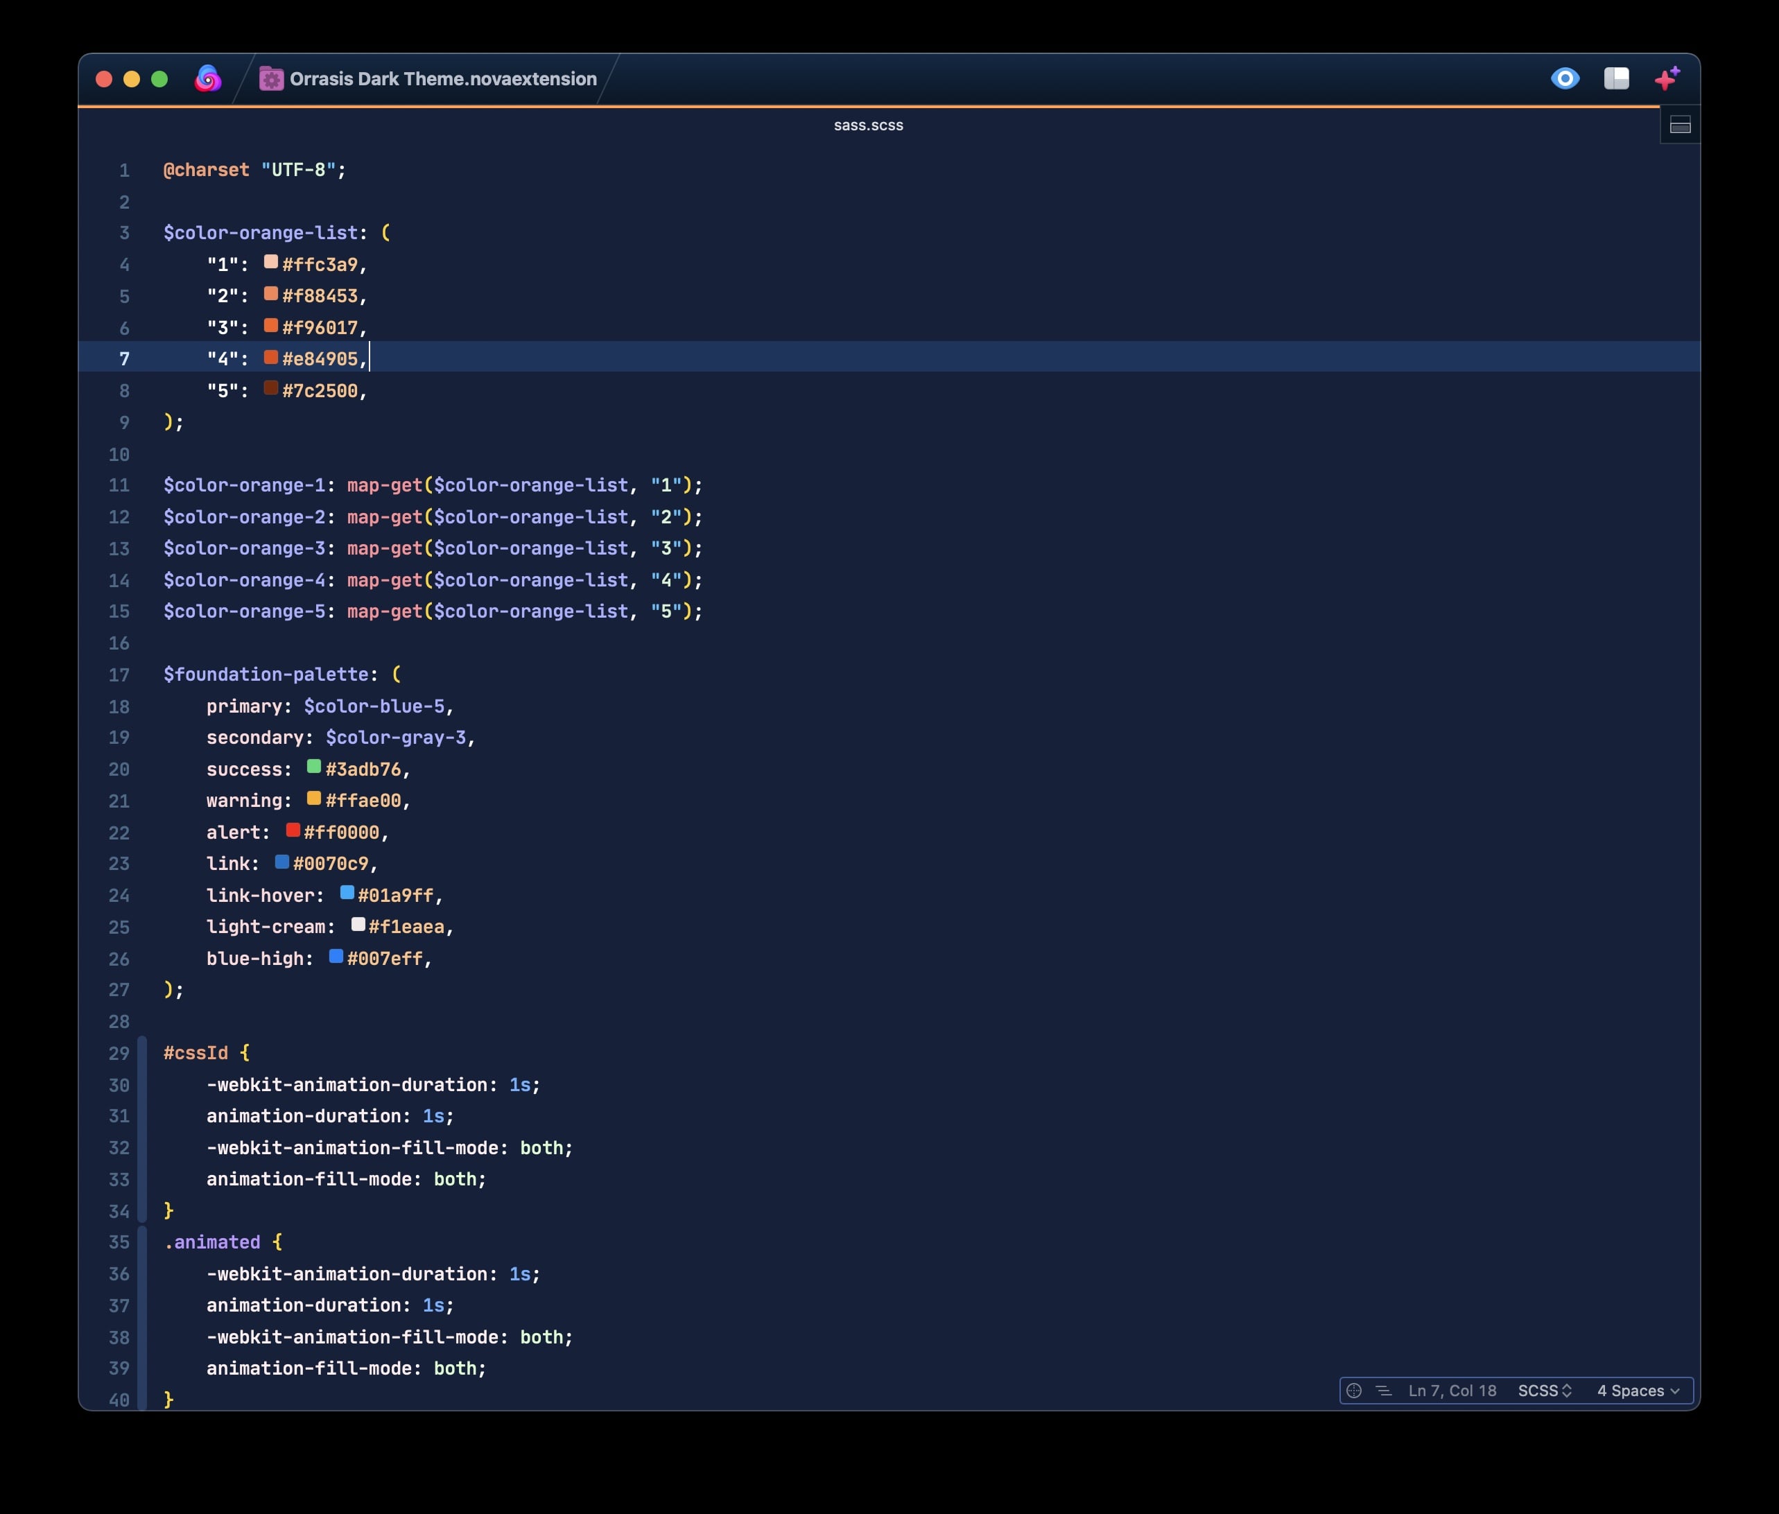Select the sass.scss file tab
The height and width of the screenshot is (1514, 1779).
(867, 125)
